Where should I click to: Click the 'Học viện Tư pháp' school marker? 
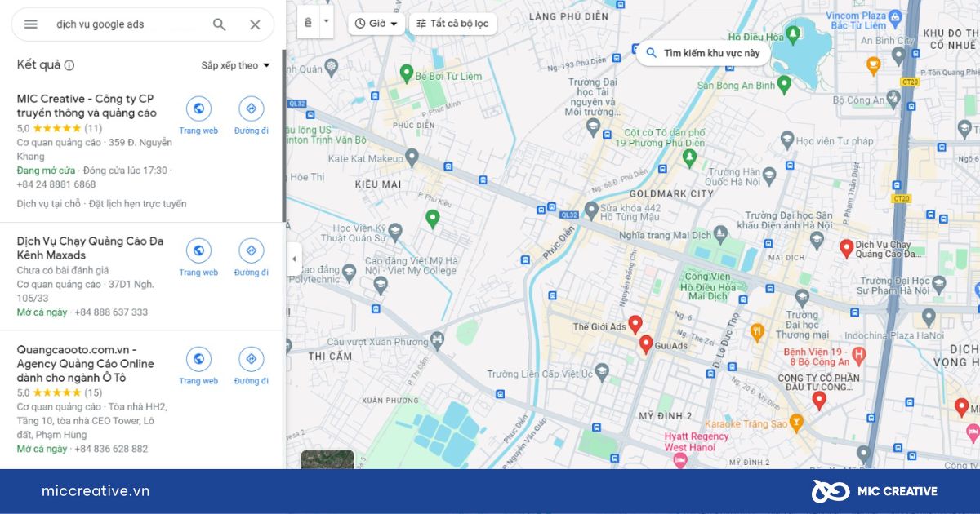(x=787, y=141)
